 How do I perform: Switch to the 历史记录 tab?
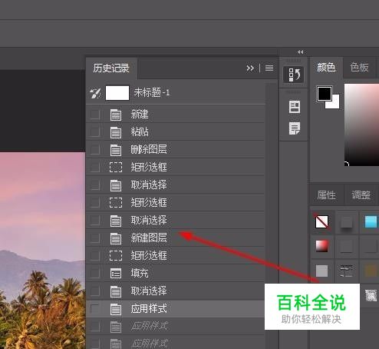[x=111, y=68]
